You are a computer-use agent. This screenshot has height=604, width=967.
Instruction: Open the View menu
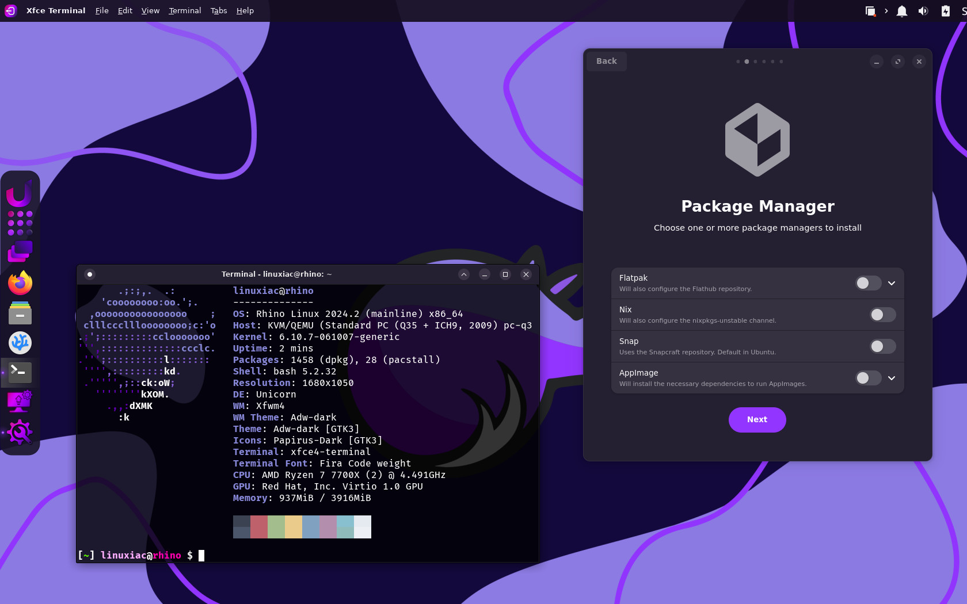click(x=150, y=11)
